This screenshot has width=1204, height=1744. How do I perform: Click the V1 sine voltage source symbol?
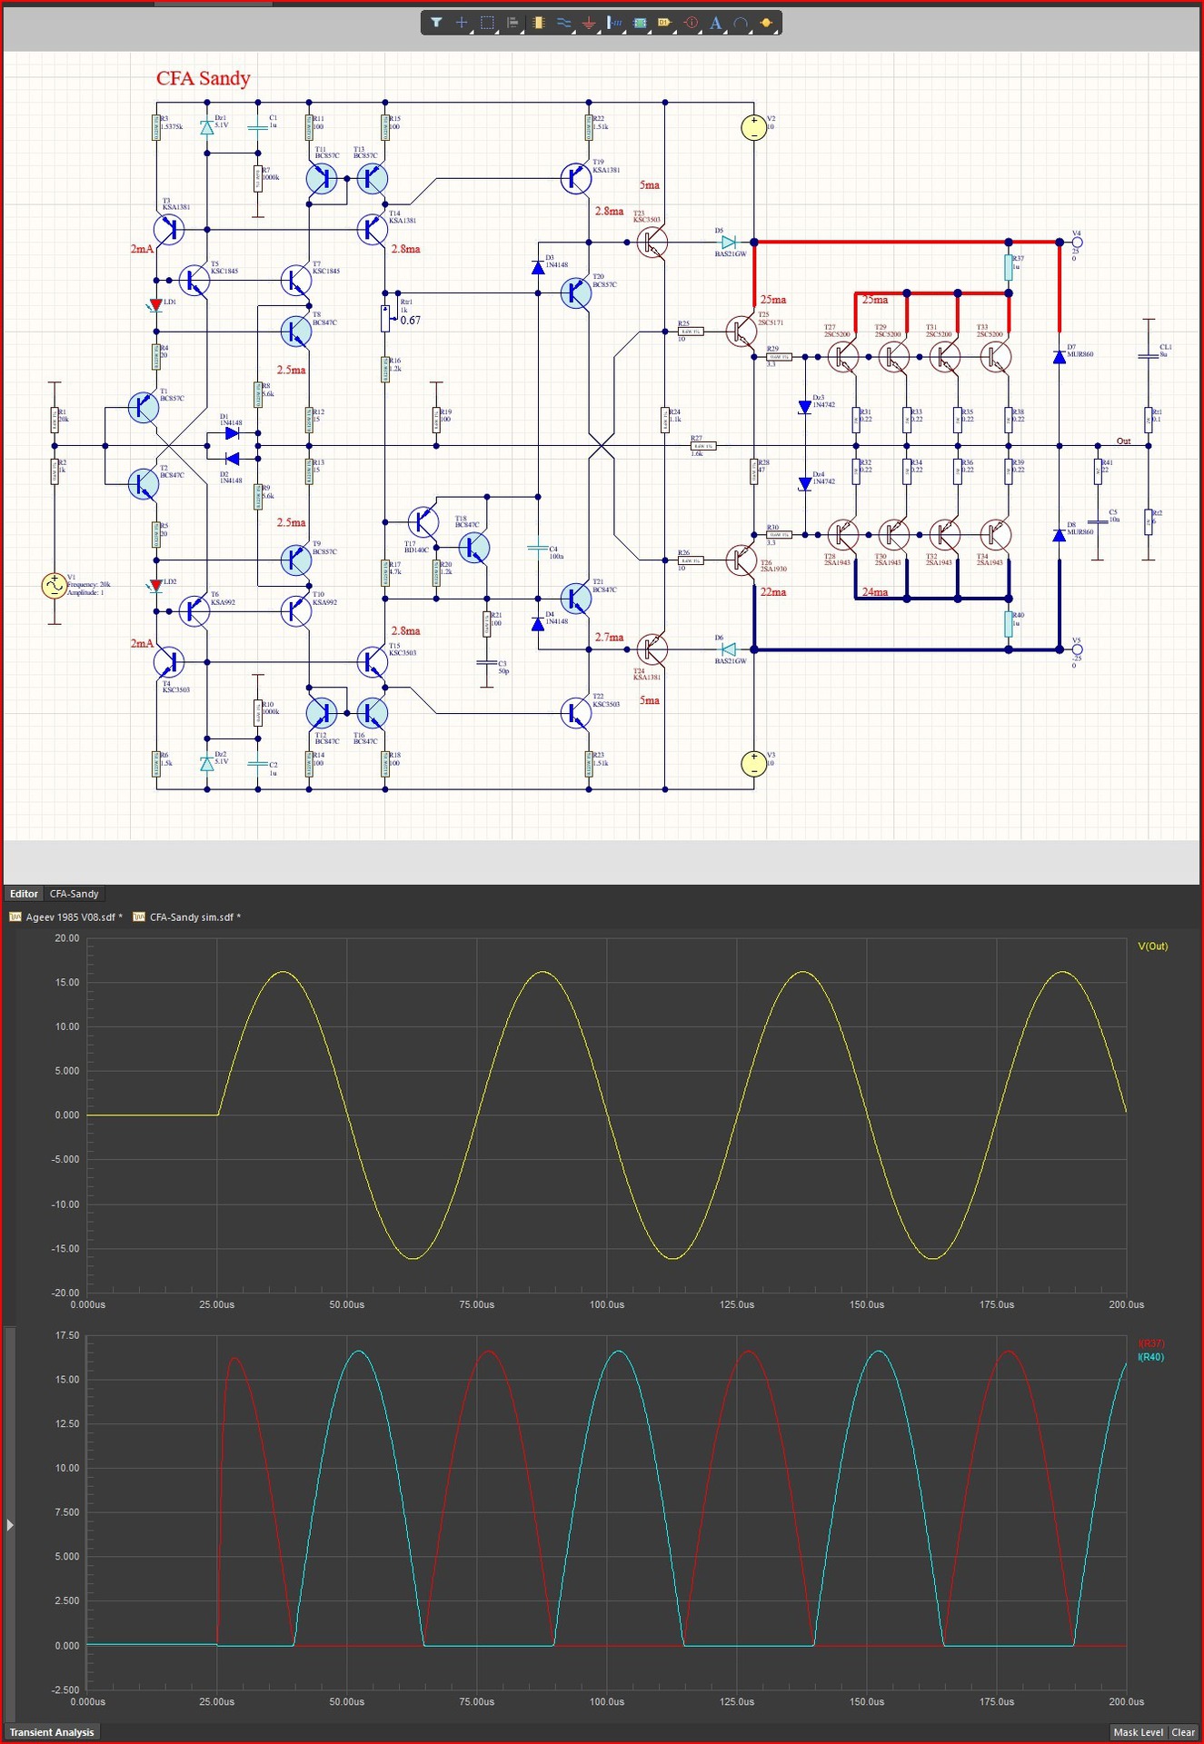click(55, 586)
